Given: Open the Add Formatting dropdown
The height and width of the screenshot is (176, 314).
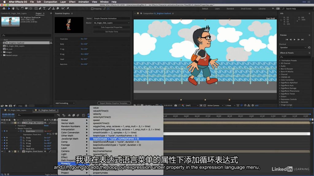Looking at the screenshot, I should click(65, 103).
